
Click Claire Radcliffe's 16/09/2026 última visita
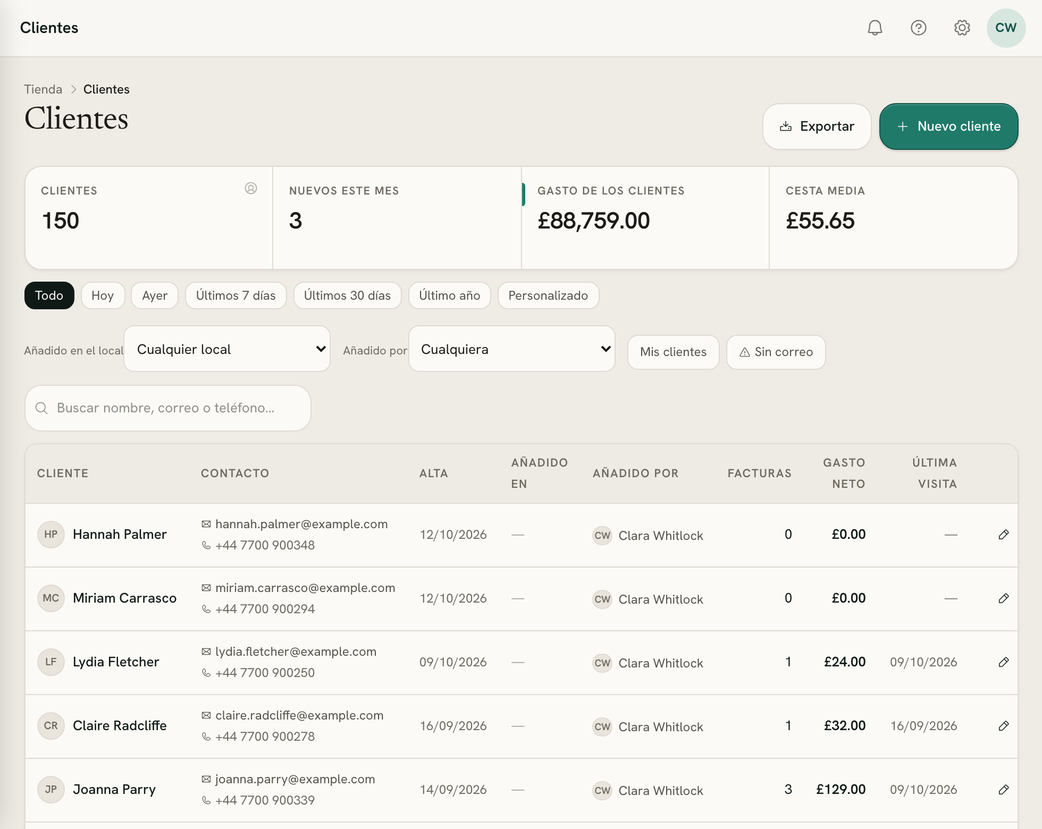(x=924, y=726)
